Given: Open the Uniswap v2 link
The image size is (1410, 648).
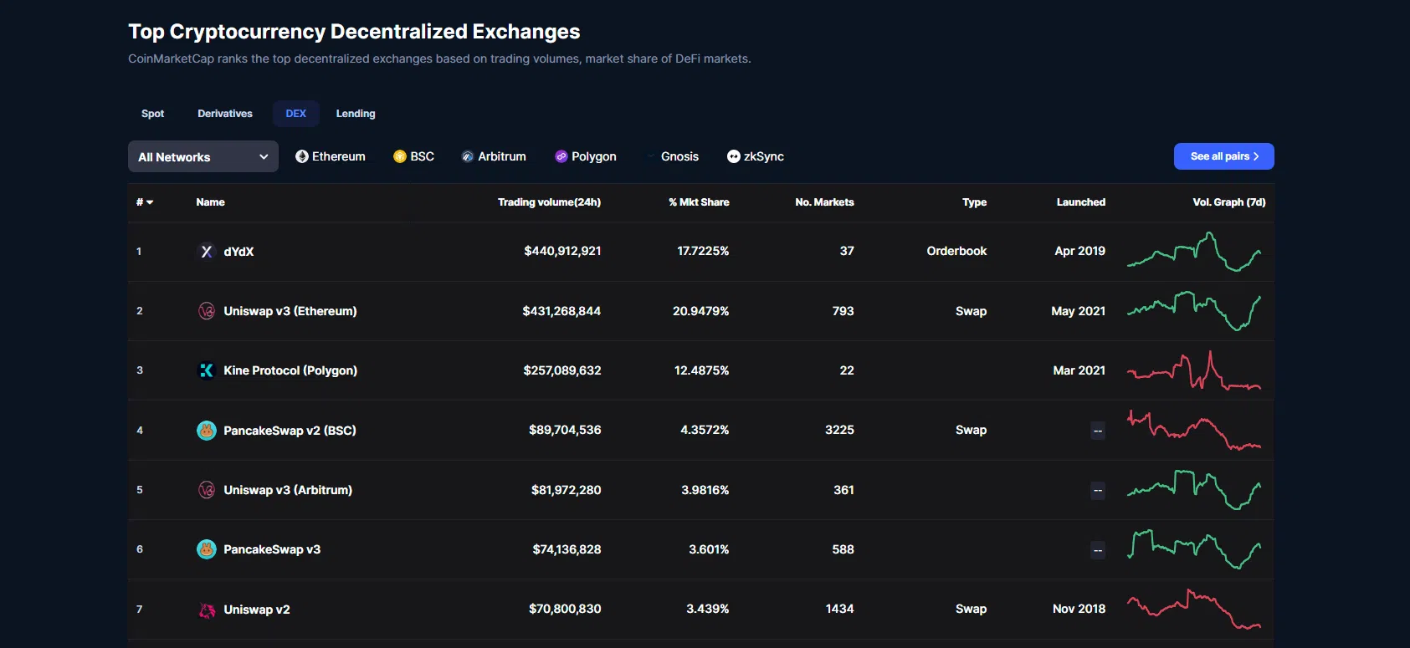Looking at the screenshot, I should click(x=257, y=610).
